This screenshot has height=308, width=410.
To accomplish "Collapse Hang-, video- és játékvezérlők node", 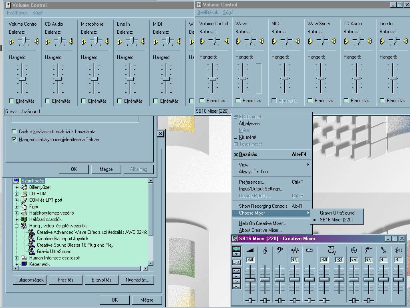I will click(17, 226).
